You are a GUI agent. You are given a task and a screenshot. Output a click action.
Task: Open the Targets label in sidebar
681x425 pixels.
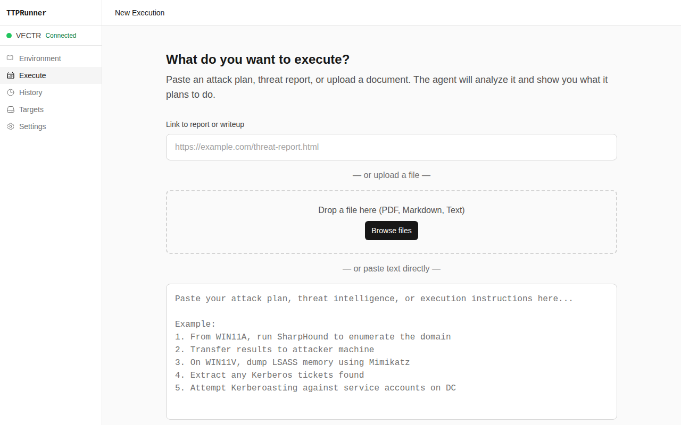pyautogui.click(x=31, y=109)
